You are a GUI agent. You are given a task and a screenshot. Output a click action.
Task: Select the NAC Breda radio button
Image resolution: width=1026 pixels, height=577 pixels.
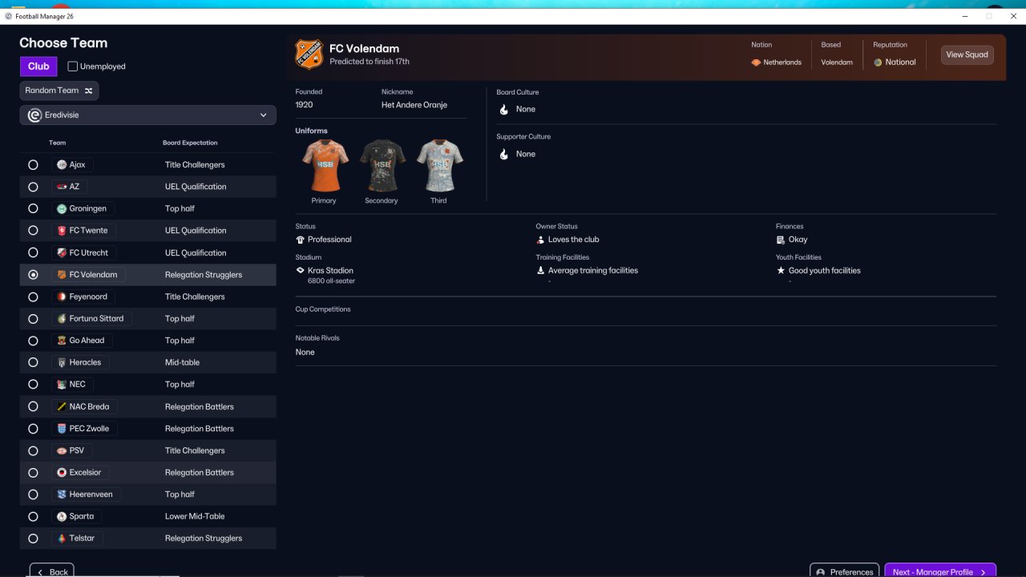[x=33, y=406]
